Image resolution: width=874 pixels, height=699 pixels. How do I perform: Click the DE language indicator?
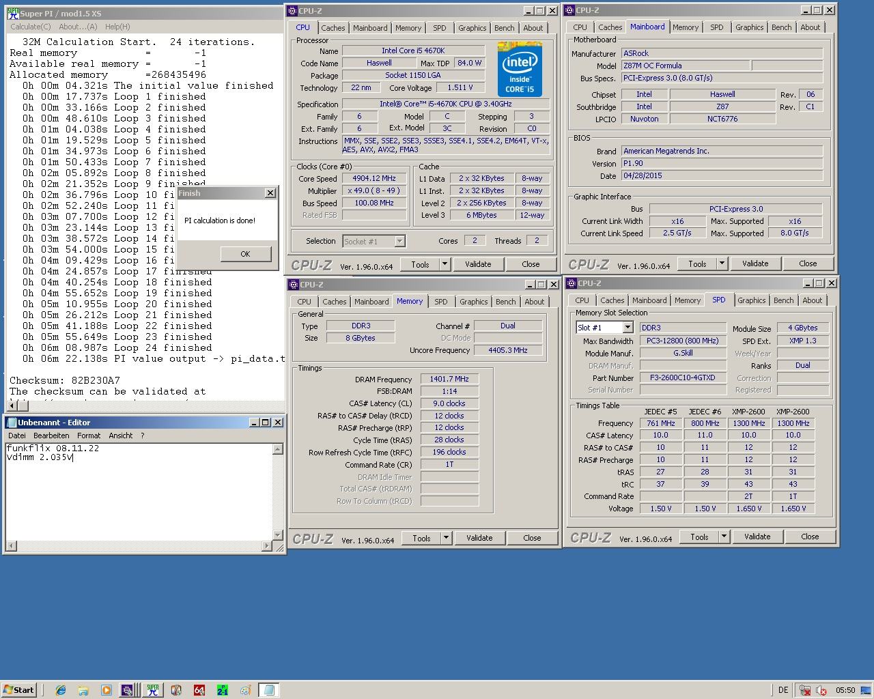coord(783,690)
